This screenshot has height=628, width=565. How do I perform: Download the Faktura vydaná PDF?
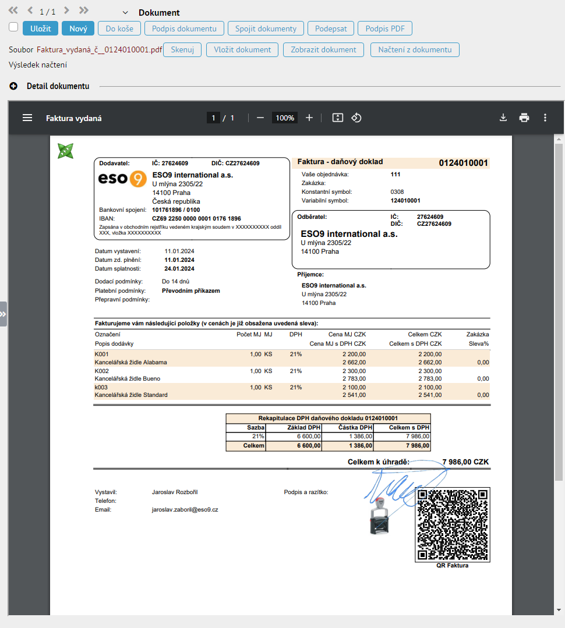click(x=503, y=118)
